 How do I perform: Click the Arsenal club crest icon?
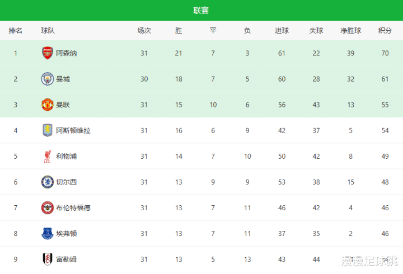(48, 53)
